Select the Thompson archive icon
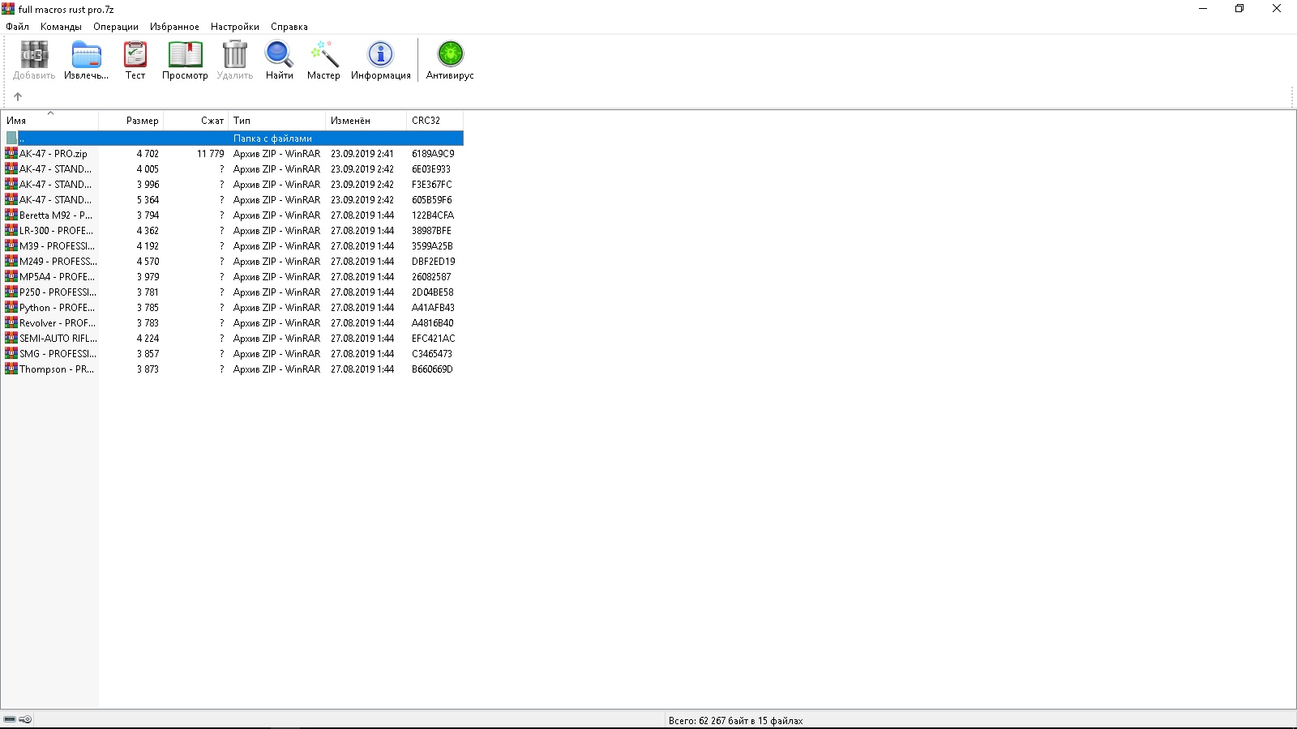Image resolution: width=1297 pixels, height=729 pixels. tap(11, 369)
